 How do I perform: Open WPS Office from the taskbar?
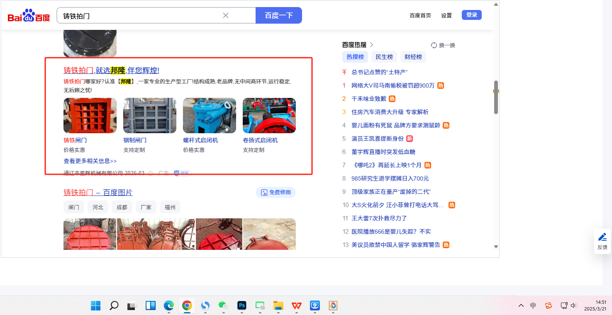click(296, 306)
